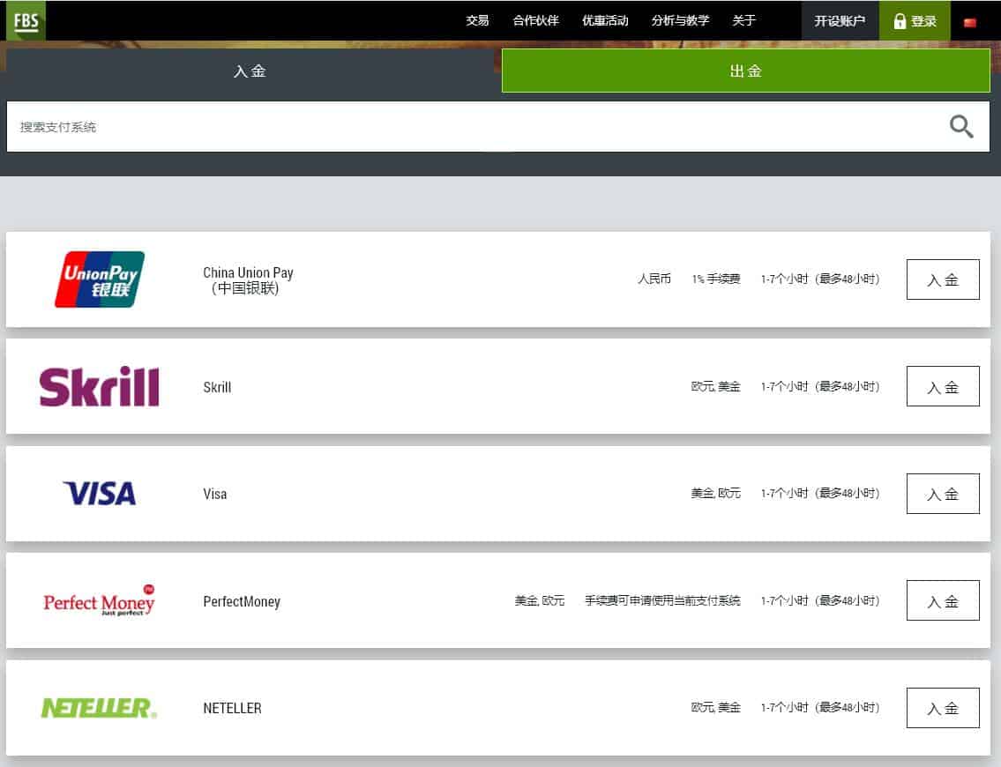Open the 合作伙伴 menu
1001x767 pixels.
click(x=535, y=20)
